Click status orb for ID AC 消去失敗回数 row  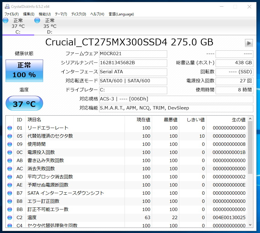coord(10,169)
